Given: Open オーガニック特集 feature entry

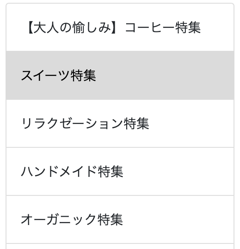Looking at the screenshot, I should (x=120, y=219).
